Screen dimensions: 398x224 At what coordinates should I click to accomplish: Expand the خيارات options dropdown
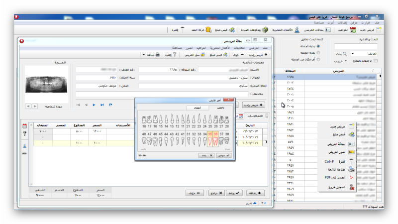point(347,61)
